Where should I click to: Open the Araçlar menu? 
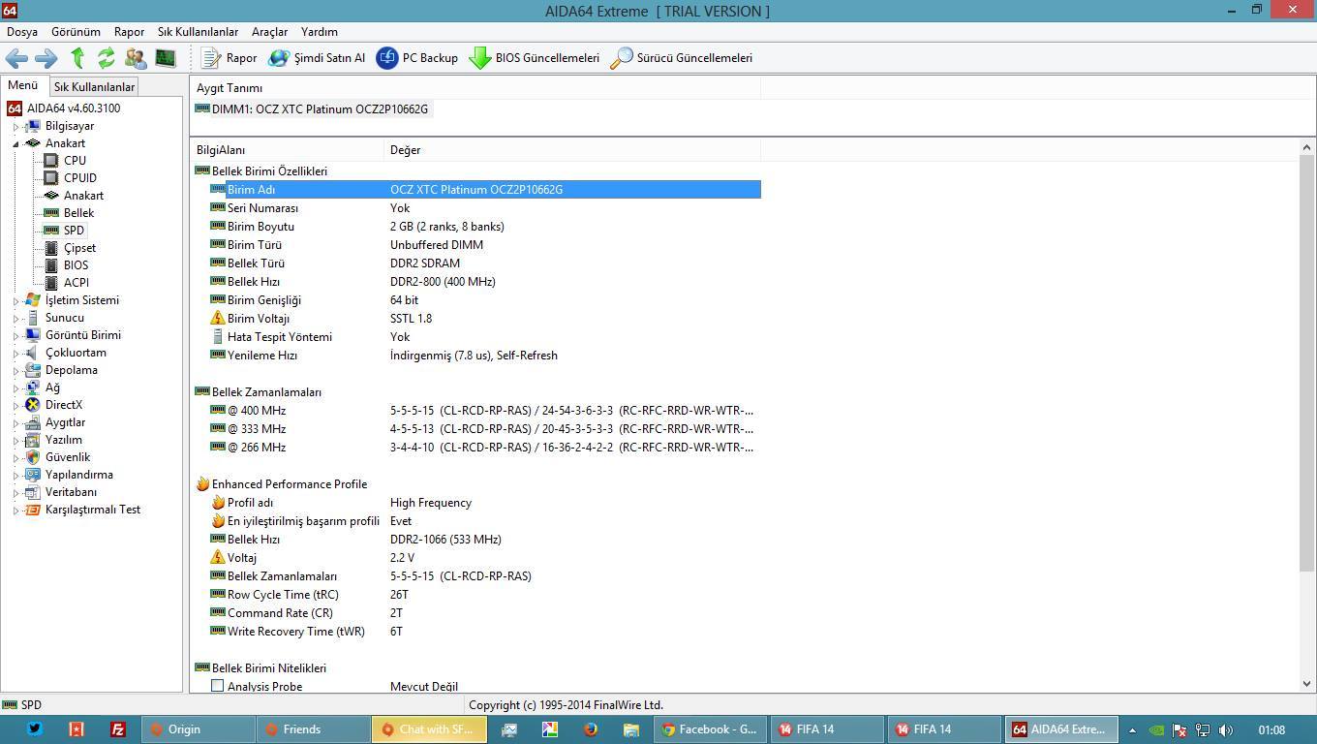tap(269, 32)
